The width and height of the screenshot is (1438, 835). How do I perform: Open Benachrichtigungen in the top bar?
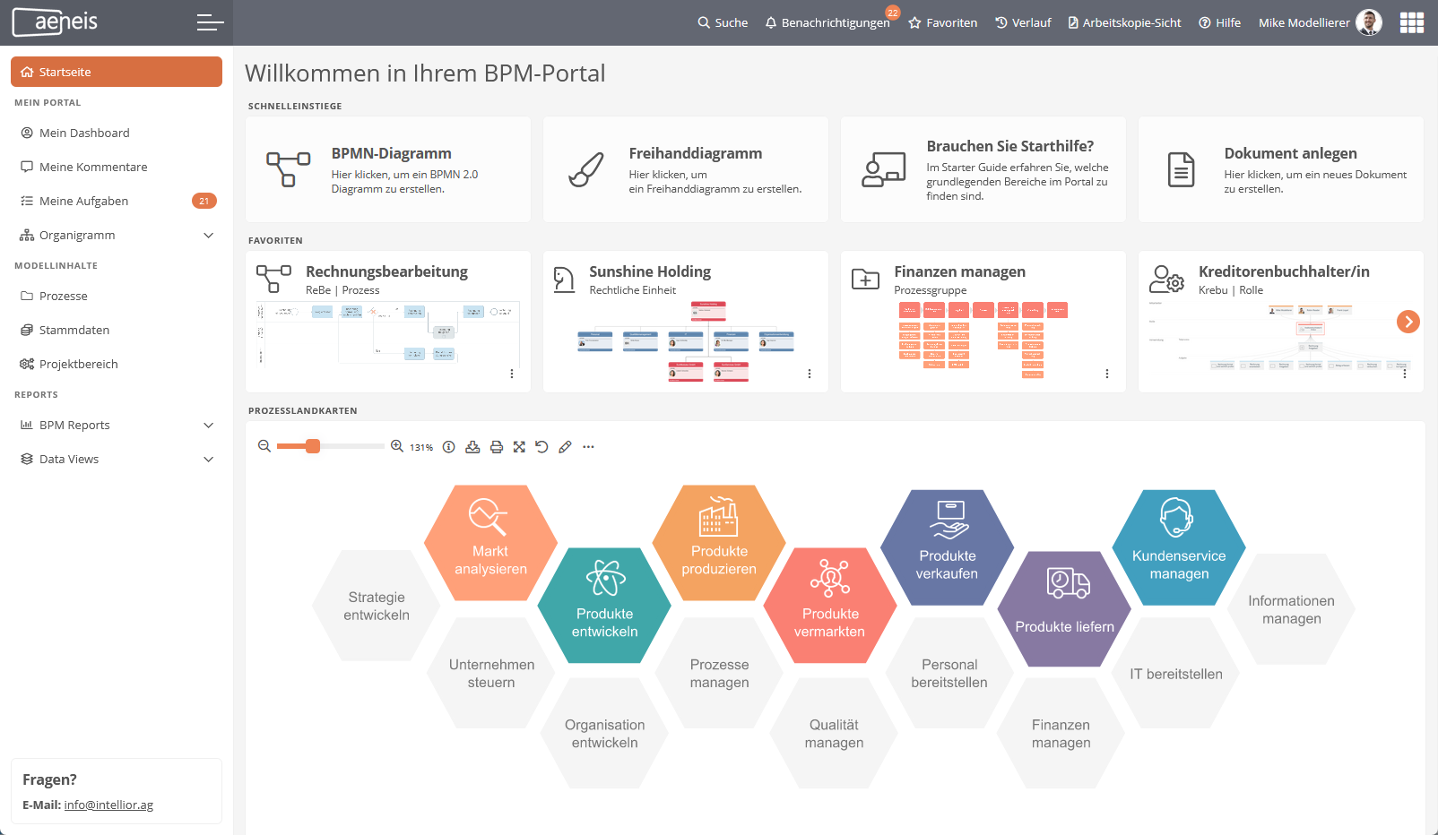coord(827,22)
